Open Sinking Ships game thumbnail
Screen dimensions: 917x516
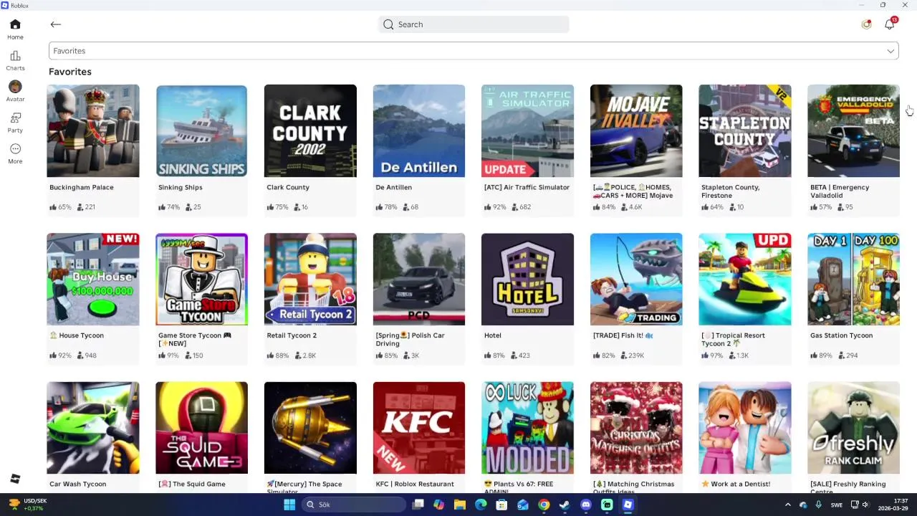tap(201, 130)
